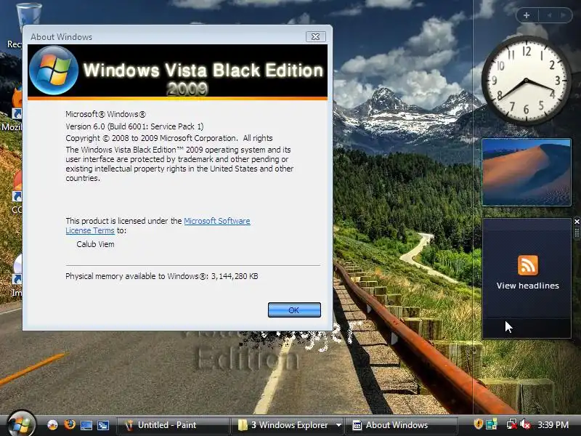Click OK in the About Windows dialog
This screenshot has width=581, height=436.
[294, 310]
